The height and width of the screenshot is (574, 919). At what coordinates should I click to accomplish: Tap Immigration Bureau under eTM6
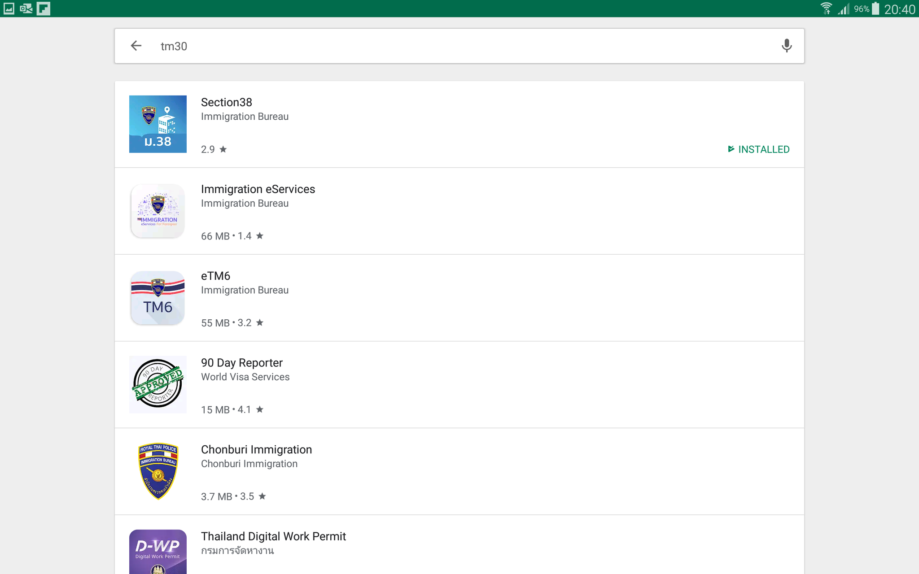click(245, 290)
